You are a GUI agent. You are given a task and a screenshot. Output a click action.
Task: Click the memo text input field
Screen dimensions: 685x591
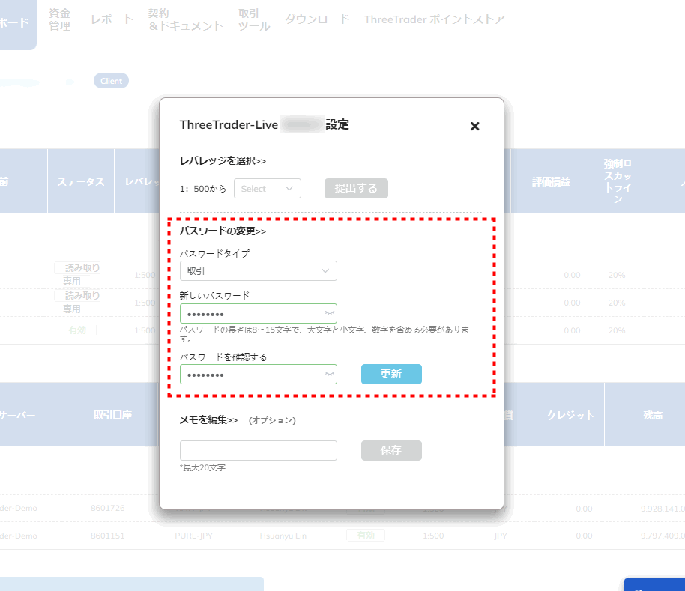(x=258, y=450)
